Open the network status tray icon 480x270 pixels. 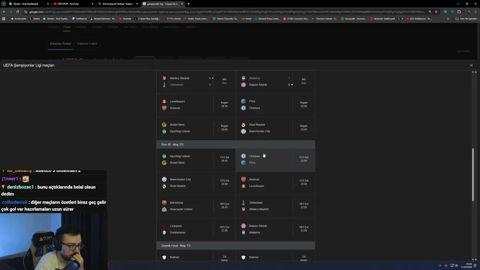click(x=451, y=265)
